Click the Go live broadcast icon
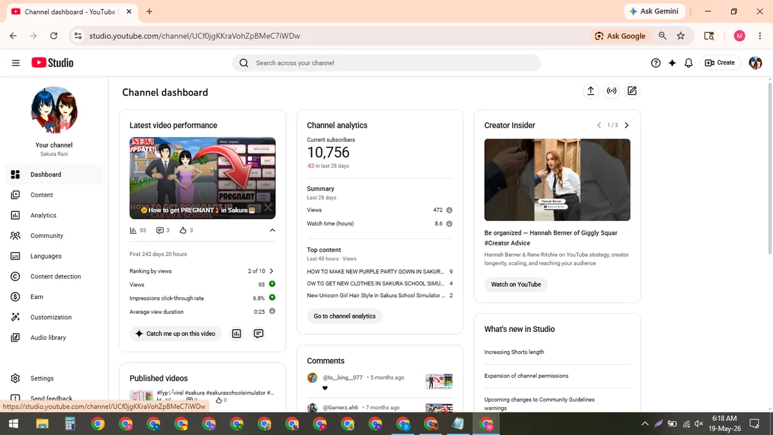Screen dimensions: 773x435 tap(612, 91)
